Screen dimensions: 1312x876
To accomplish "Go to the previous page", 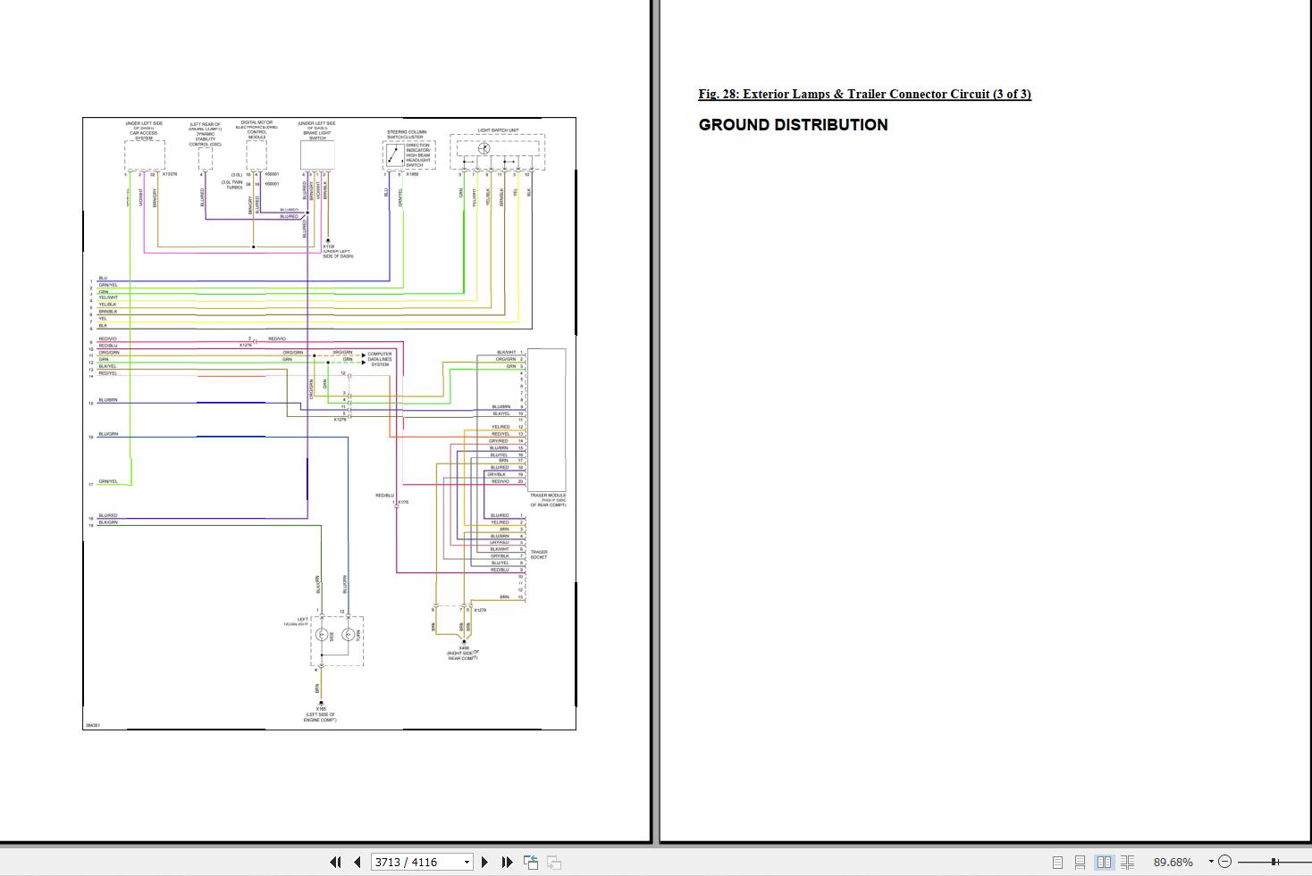I will coord(357,862).
